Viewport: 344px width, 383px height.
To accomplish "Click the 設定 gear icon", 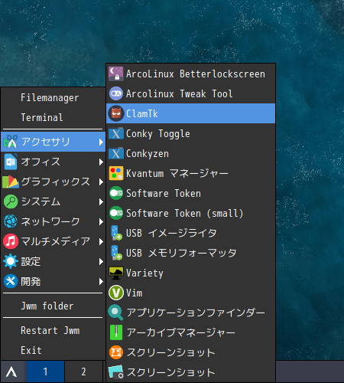I will coord(11,261).
